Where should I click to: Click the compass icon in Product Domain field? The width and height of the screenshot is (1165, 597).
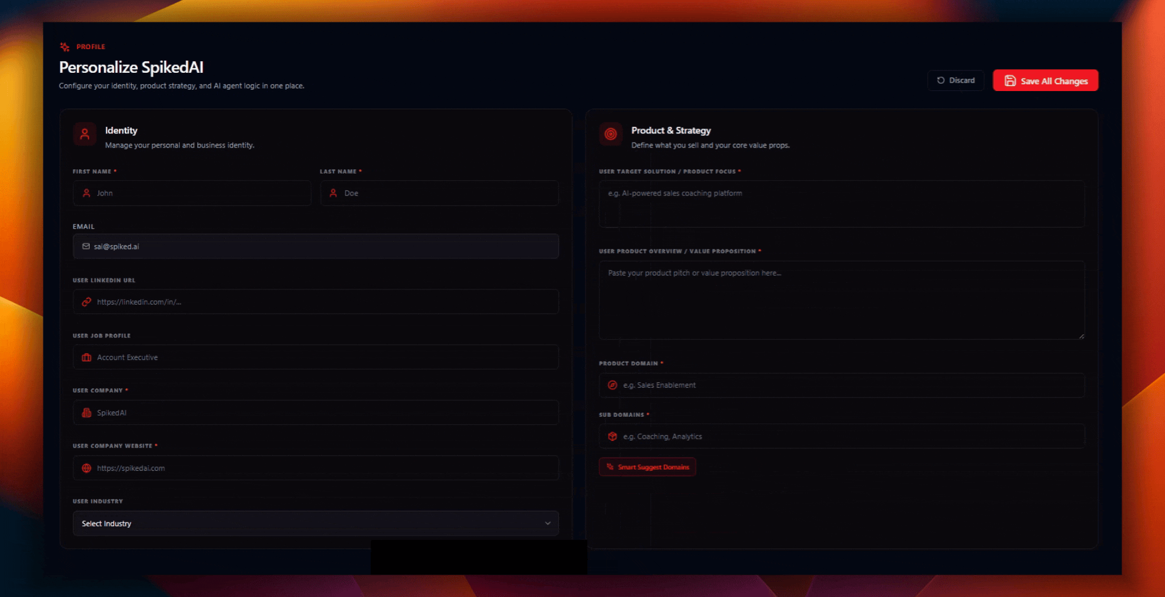pos(613,385)
